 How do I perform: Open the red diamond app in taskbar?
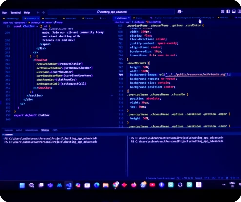[124, 185]
